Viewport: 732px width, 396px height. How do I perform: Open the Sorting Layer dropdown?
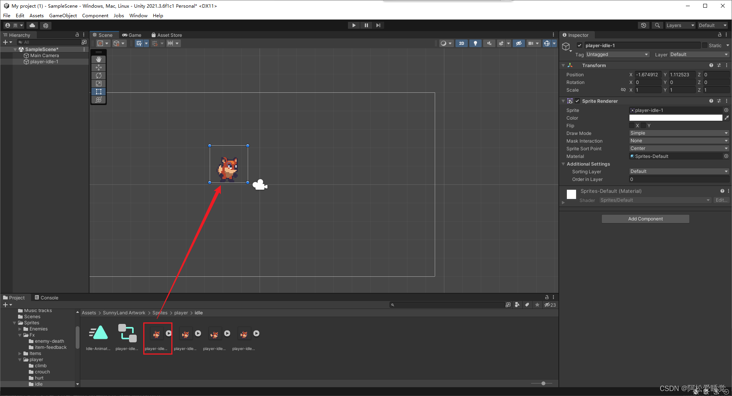pos(679,172)
